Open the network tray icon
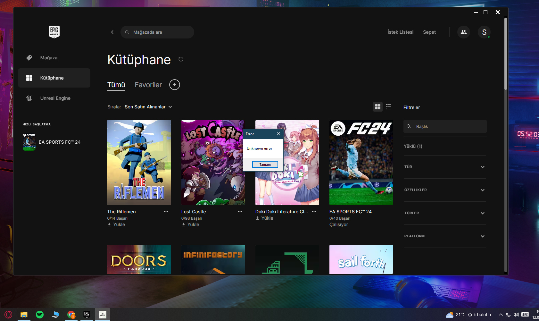This screenshot has height=321, width=539. point(509,315)
